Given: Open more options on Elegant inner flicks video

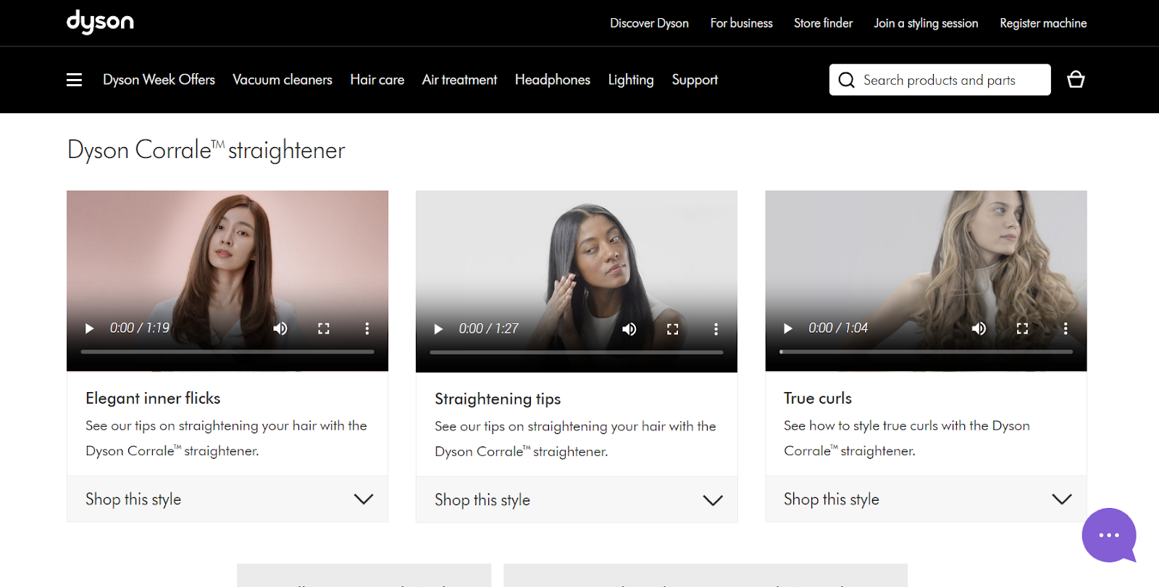Looking at the screenshot, I should point(367,328).
